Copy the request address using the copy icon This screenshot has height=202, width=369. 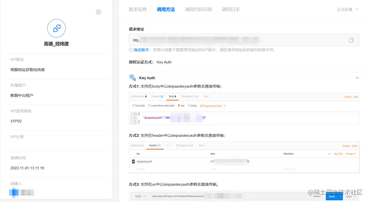(351, 40)
